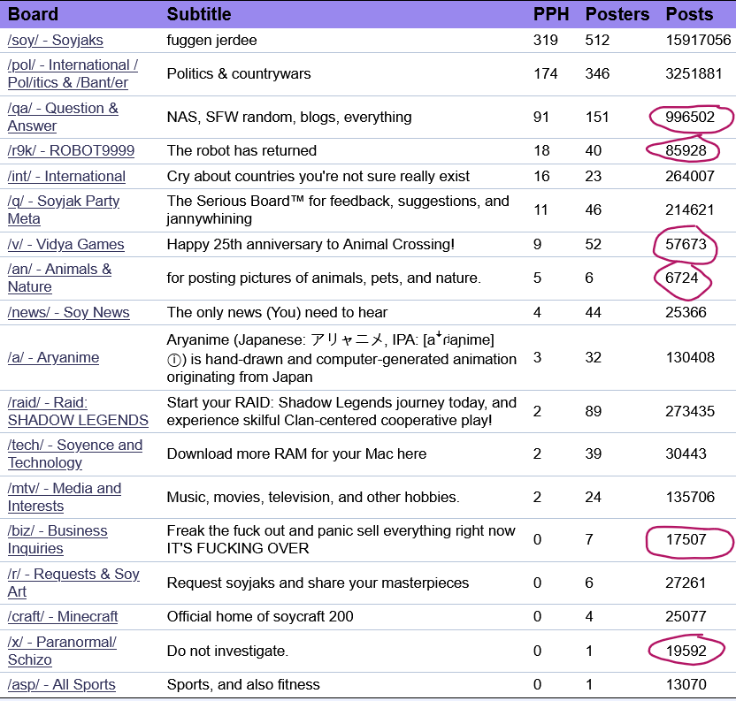Visit the /news/ - Soy News board
This screenshot has width=736, height=701.
(68, 313)
